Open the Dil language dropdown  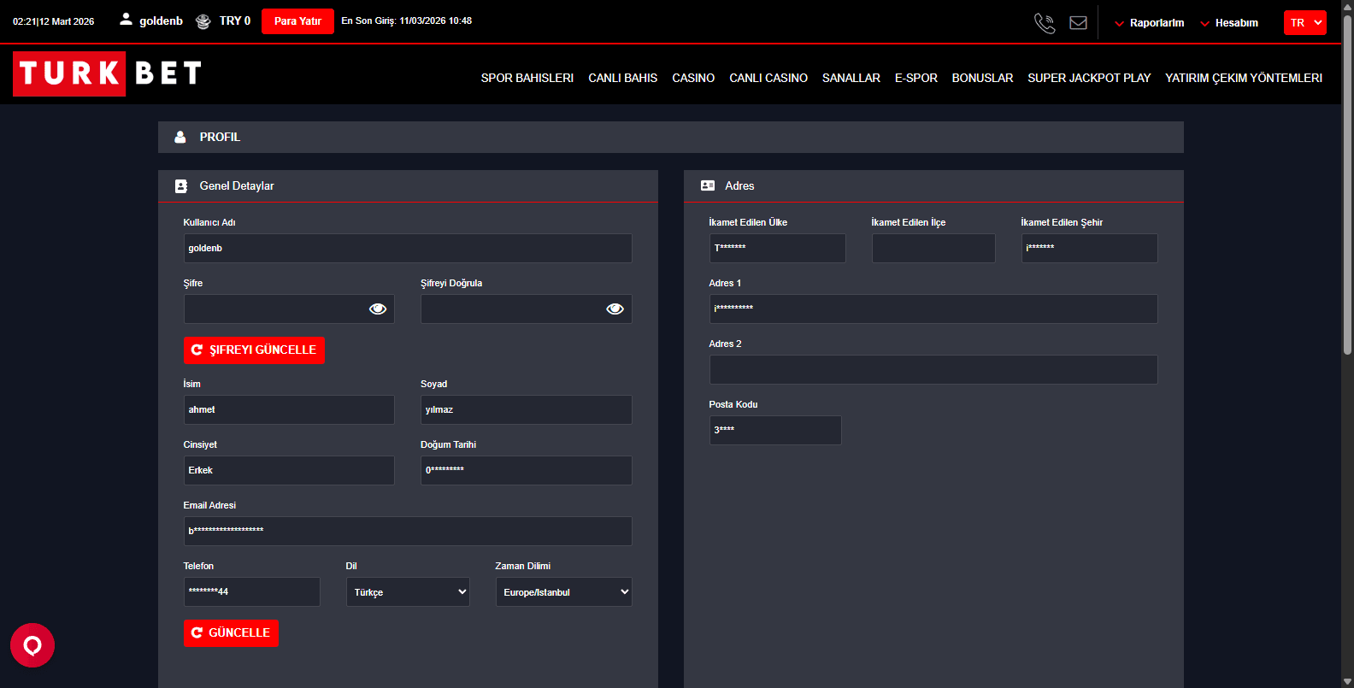(408, 592)
